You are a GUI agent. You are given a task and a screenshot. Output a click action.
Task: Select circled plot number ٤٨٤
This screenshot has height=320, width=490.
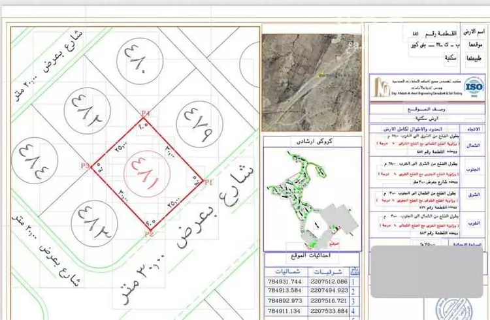tap(35, 160)
